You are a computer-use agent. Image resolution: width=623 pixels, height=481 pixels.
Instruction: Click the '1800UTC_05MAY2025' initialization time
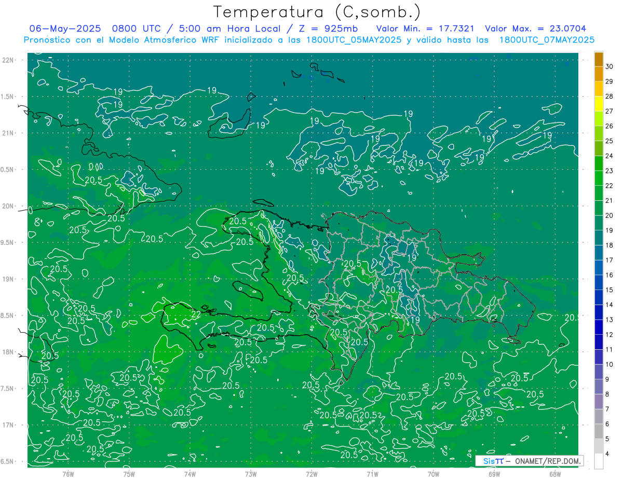tap(353, 40)
